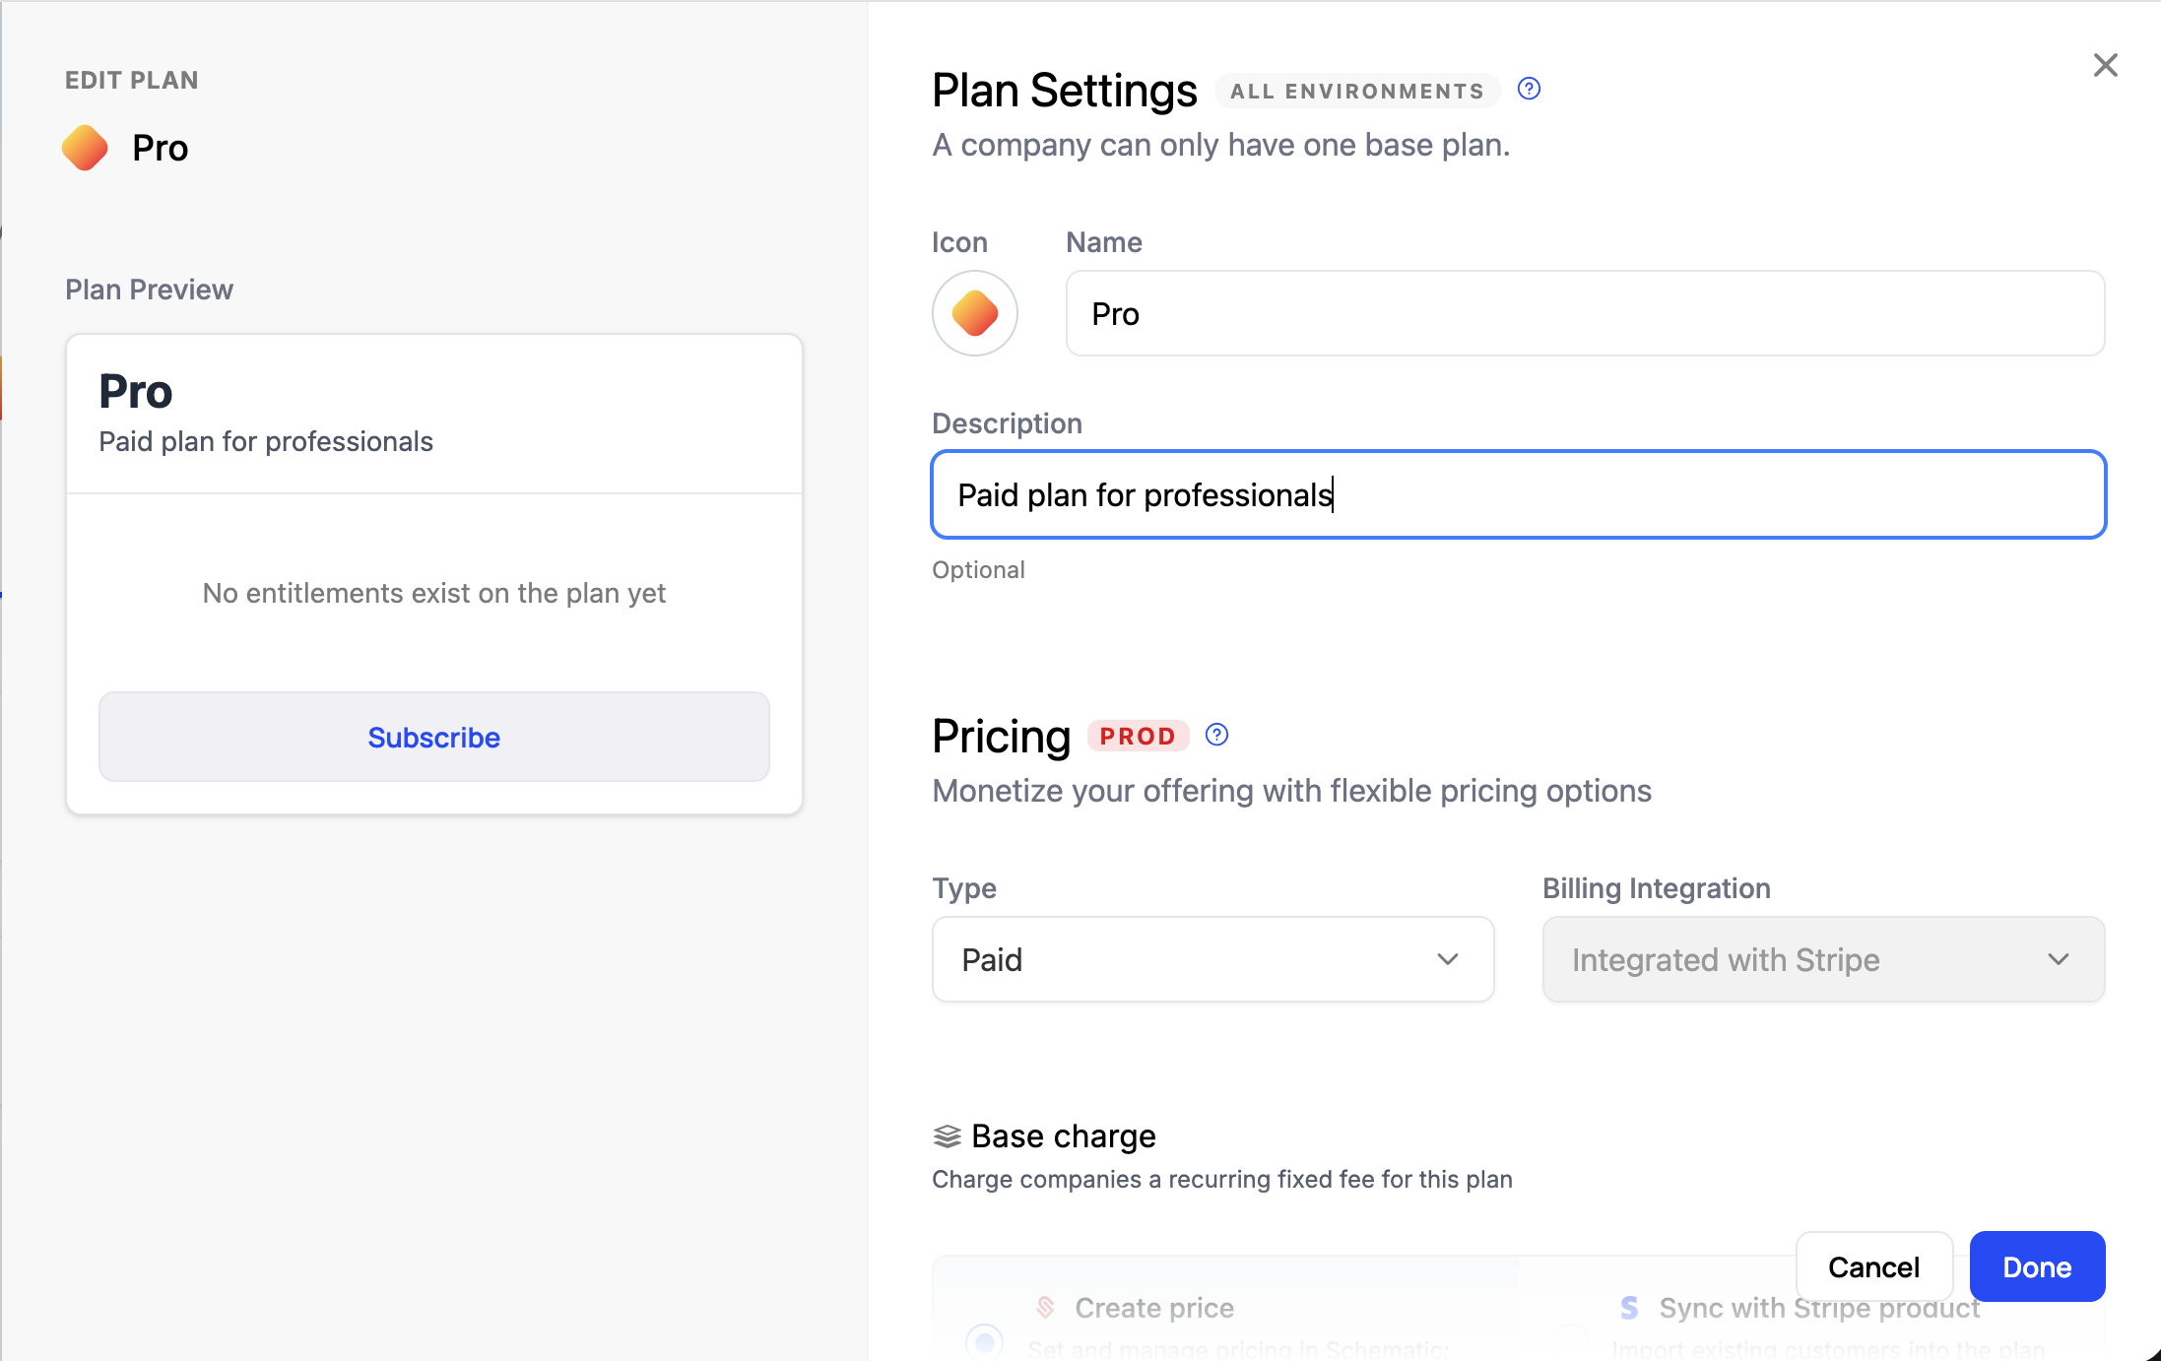The width and height of the screenshot is (2161, 1361).
Task: Click the Schematic logo beside Create price
Action: click(1045, 1308)
